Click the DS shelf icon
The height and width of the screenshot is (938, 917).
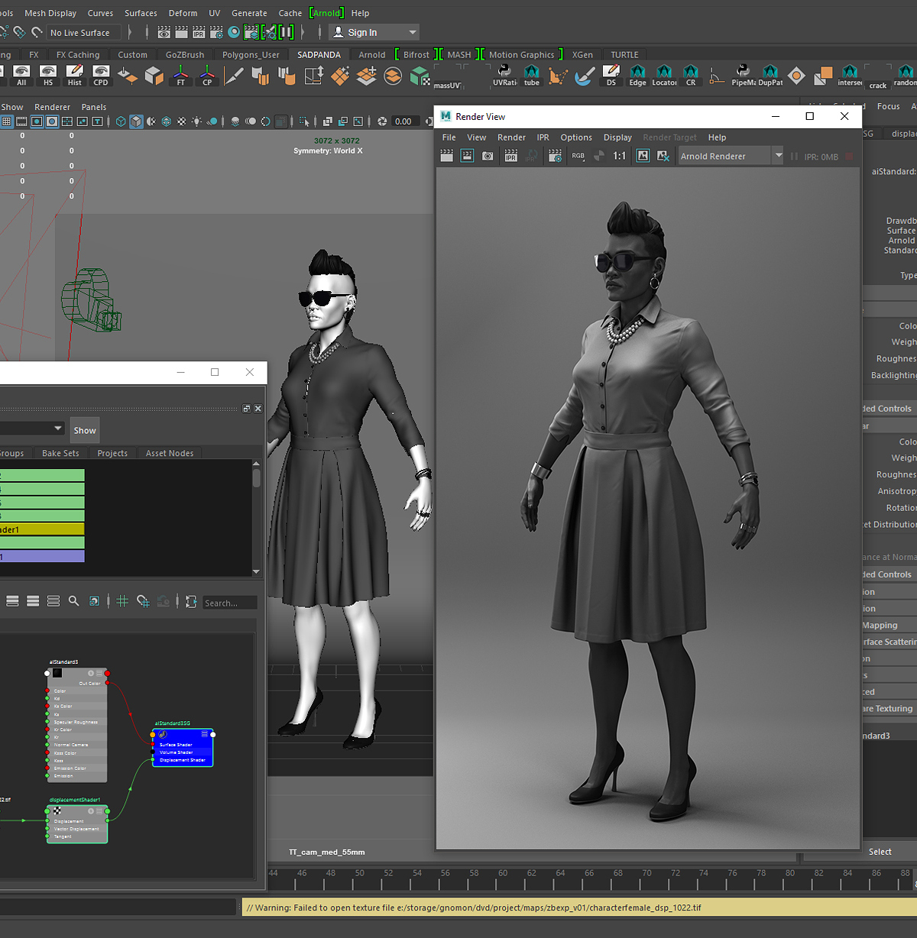611,76
